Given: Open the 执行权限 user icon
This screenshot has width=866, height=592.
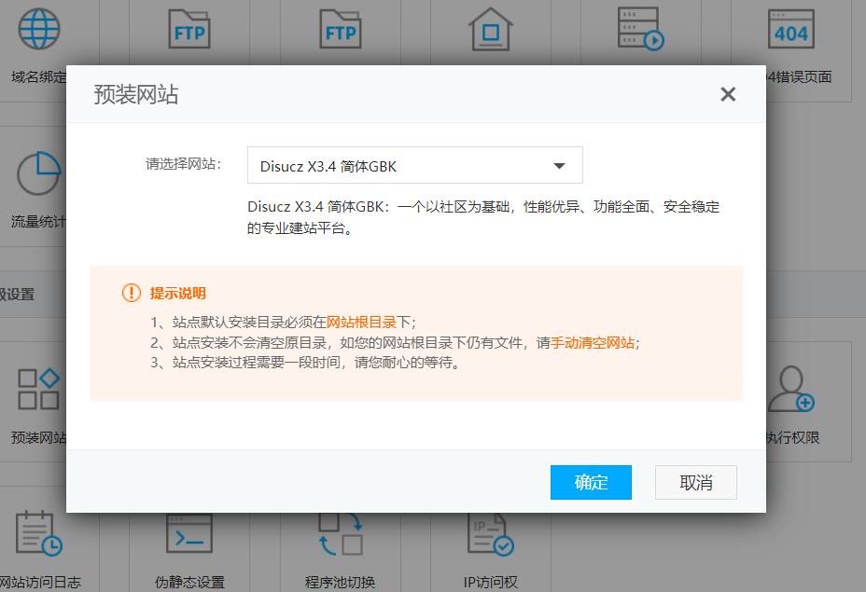Looking at the screenshot, I should point(791,389).
